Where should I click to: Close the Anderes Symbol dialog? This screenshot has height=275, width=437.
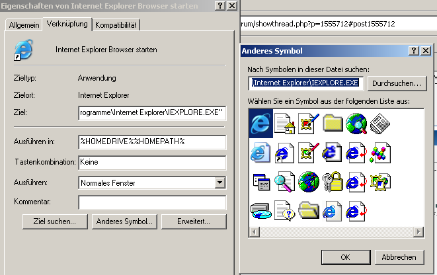pyautogui.click(x=426, y=51)
